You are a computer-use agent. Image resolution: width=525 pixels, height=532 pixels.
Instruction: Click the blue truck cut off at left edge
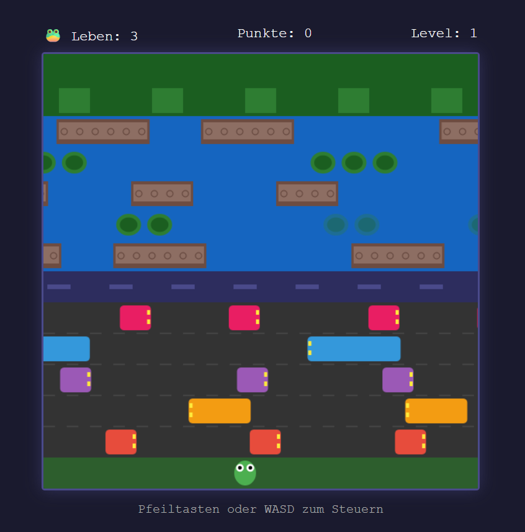pyautogui.click(x=66, y=349)
